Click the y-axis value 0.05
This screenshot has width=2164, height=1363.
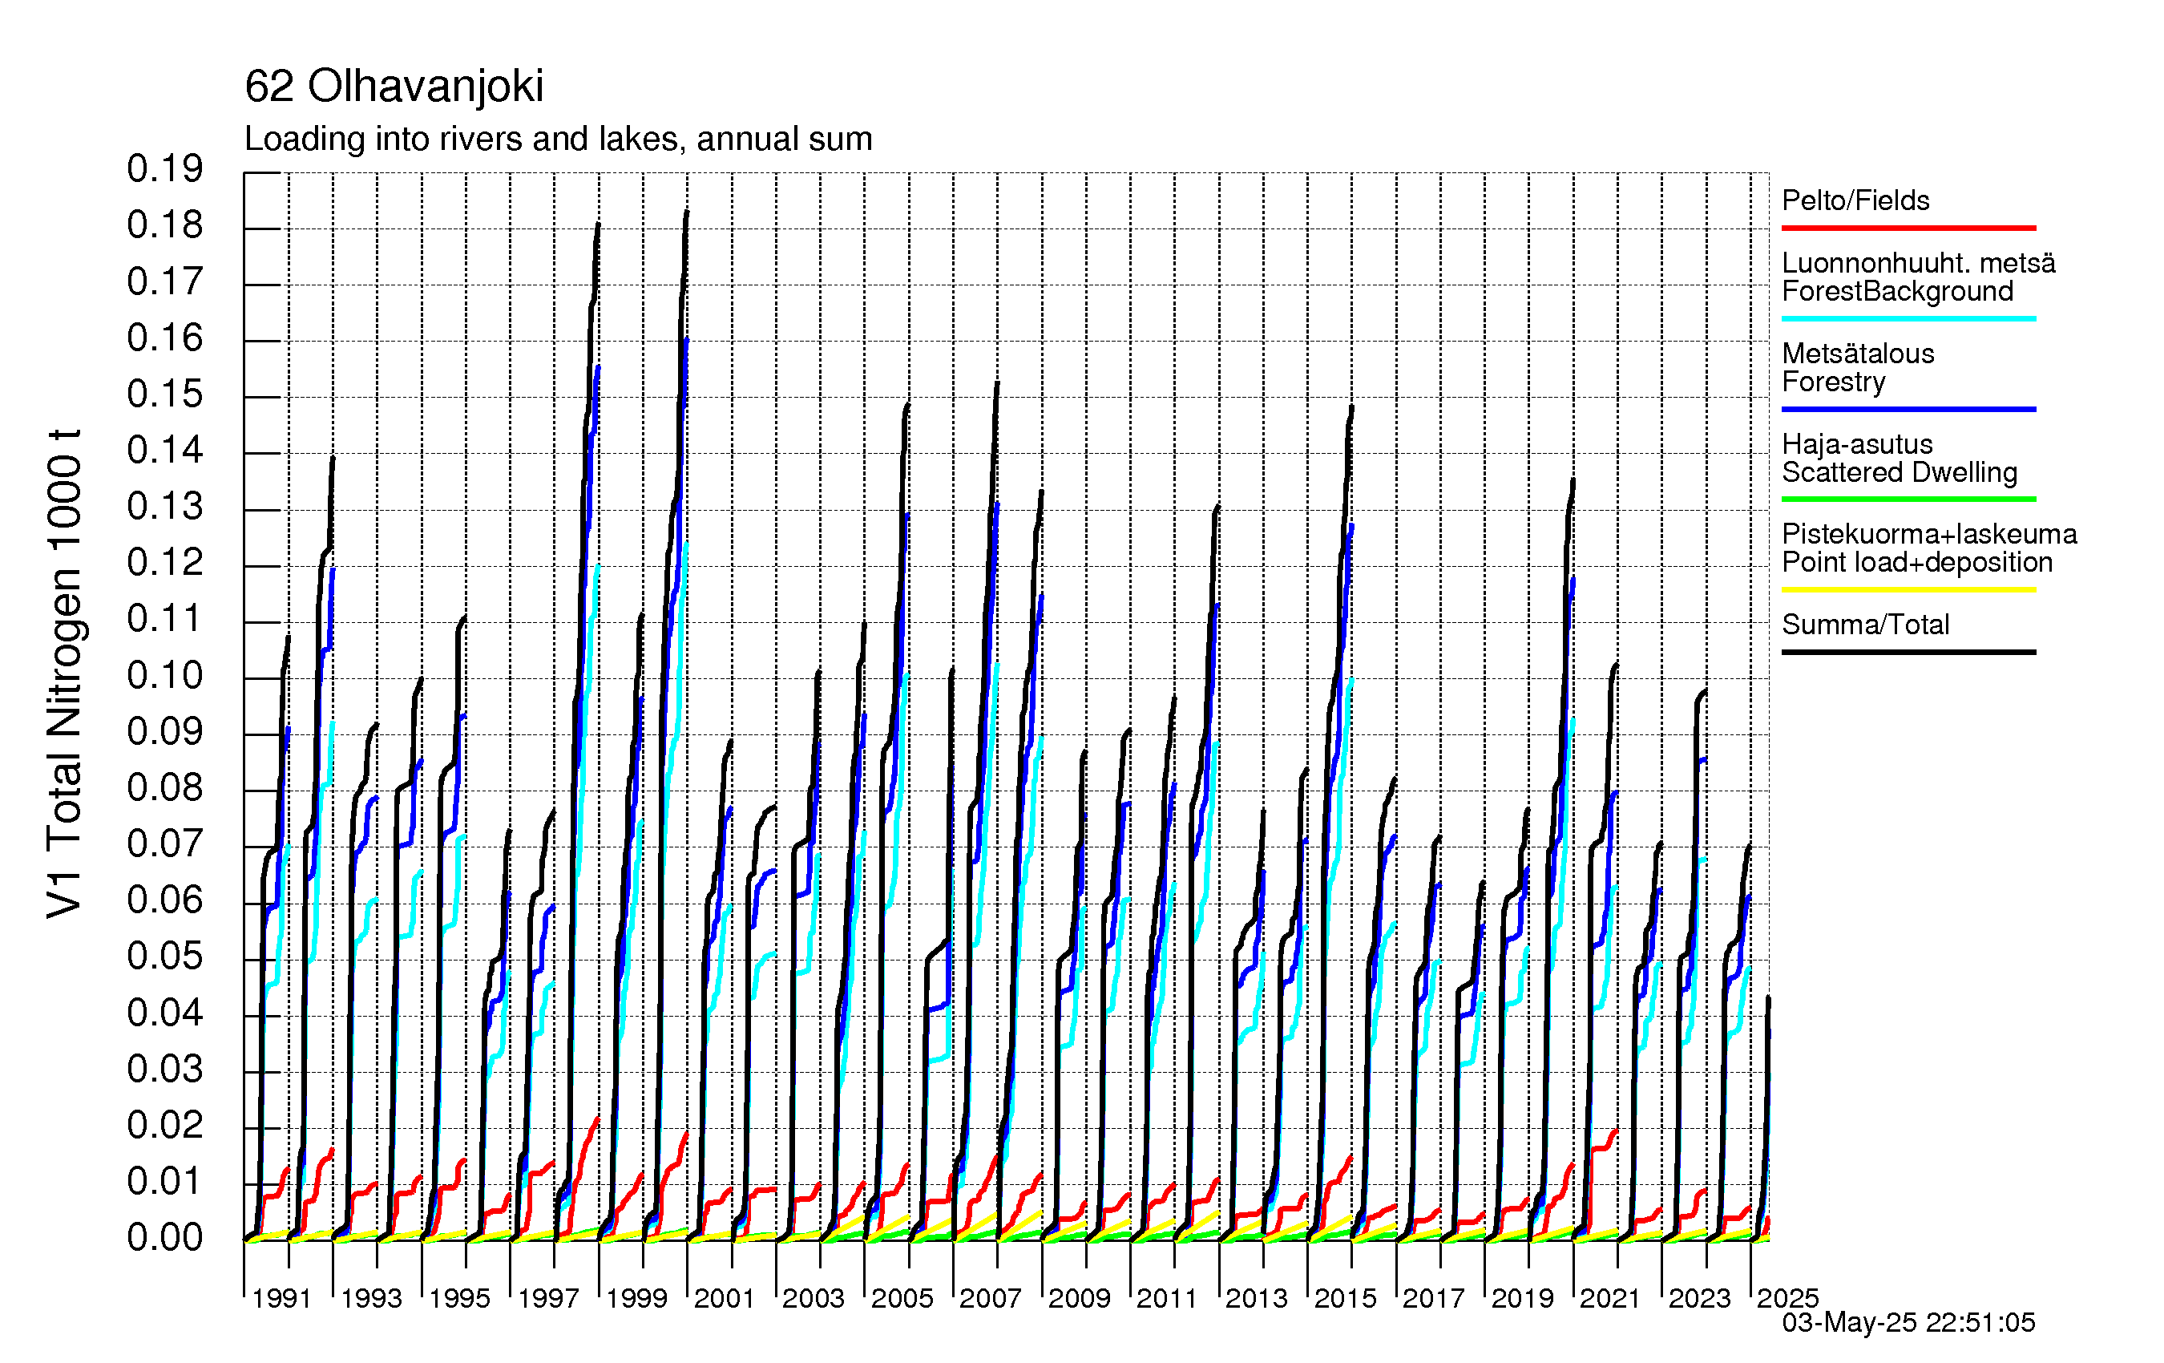click(x=165, y=957)
